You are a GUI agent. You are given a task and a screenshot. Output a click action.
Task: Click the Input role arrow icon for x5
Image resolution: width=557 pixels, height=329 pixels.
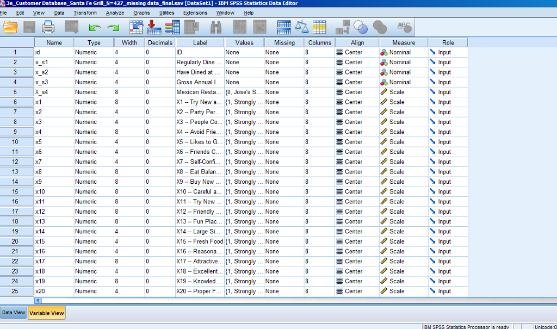pos(432,141)
